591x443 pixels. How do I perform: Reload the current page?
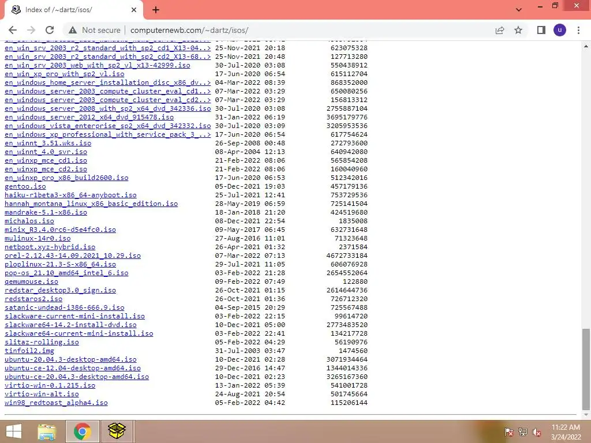coord(50,30)
